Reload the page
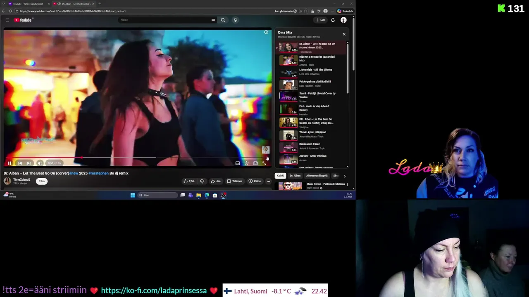This screenshot has height=297, width=529. pyautogui.click(x=10, y=11)
